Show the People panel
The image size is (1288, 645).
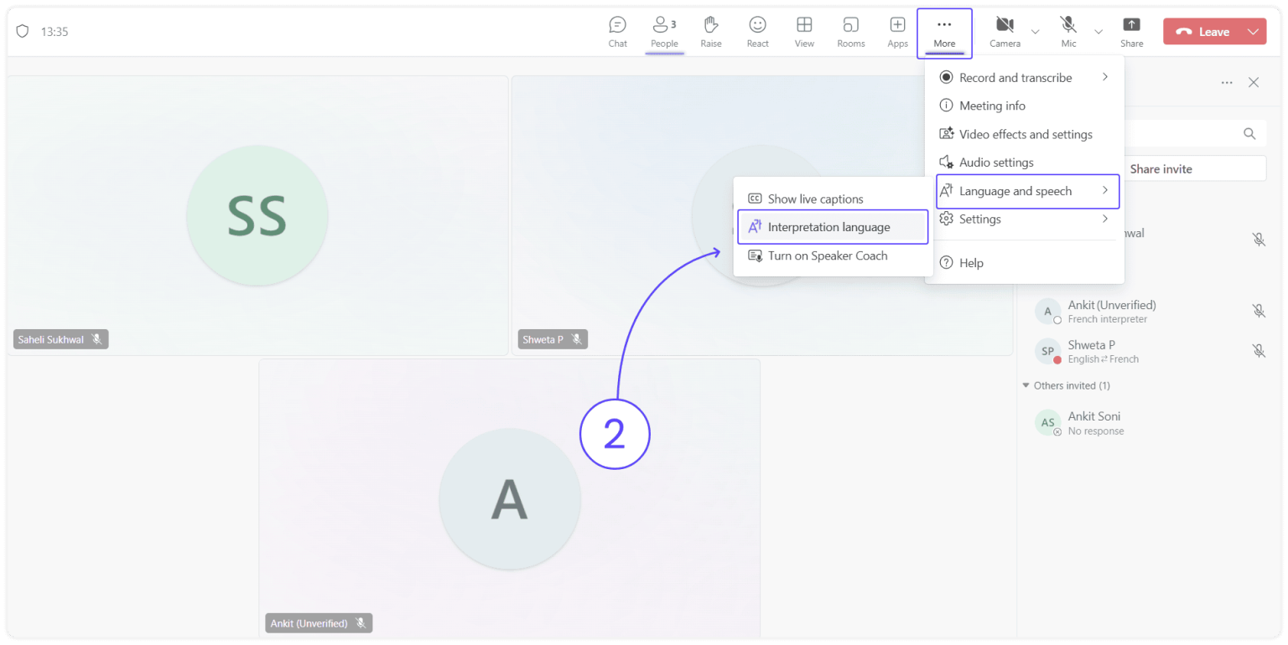click(x=664, y=31)
